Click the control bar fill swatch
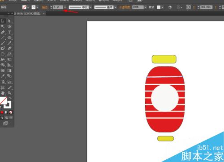 pos(24,7)
